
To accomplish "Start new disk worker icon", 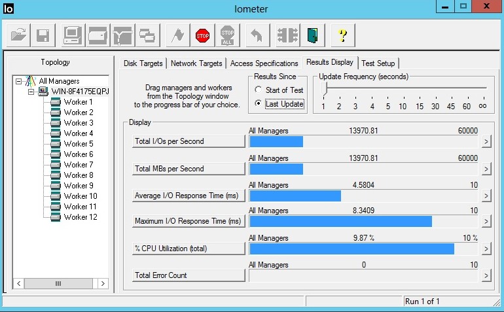I will (x=98, y=35).
